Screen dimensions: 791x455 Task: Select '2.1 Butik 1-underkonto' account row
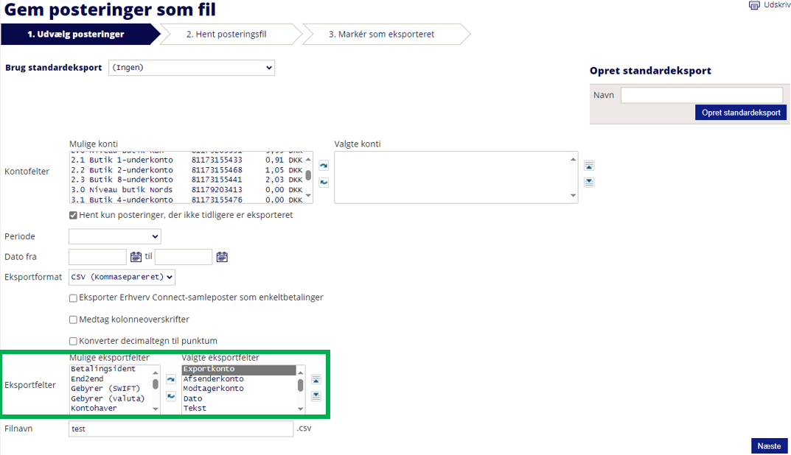pyautogui.click(x=187, y=160)
